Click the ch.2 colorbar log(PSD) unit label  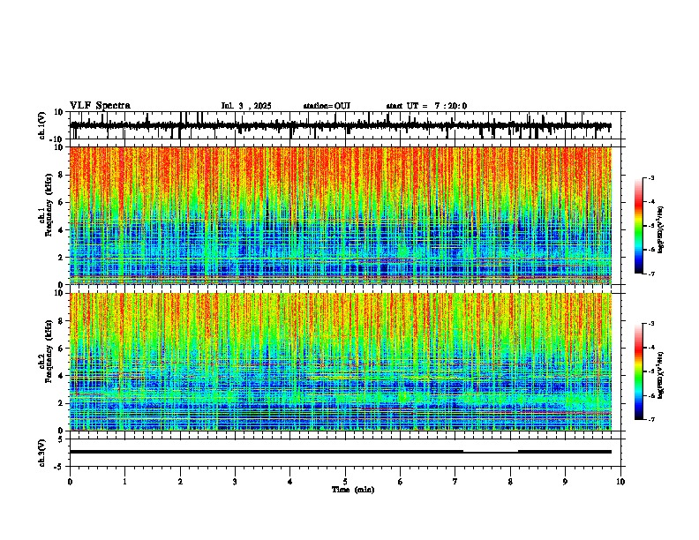pyautogui.click(x=661, y=375)
